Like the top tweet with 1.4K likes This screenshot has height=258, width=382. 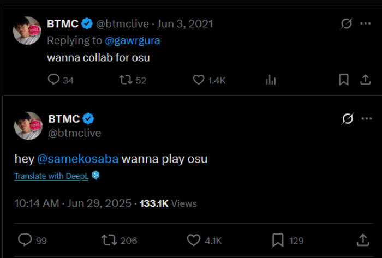(199, 80)
